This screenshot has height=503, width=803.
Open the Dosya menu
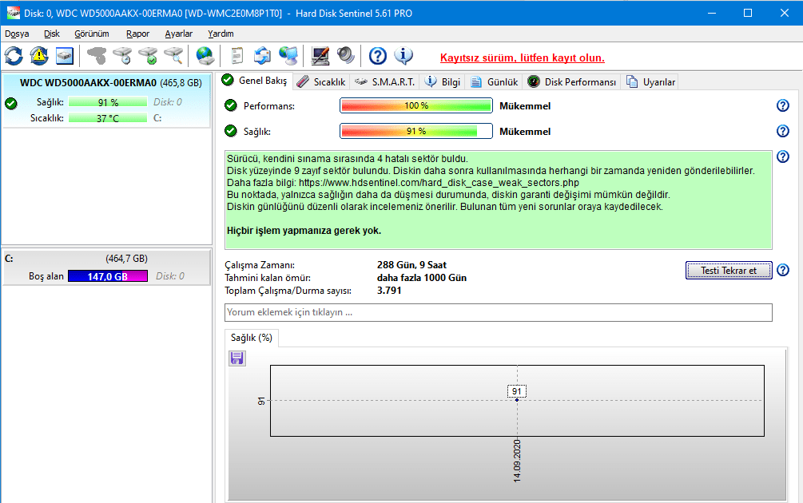coord(17,34)
